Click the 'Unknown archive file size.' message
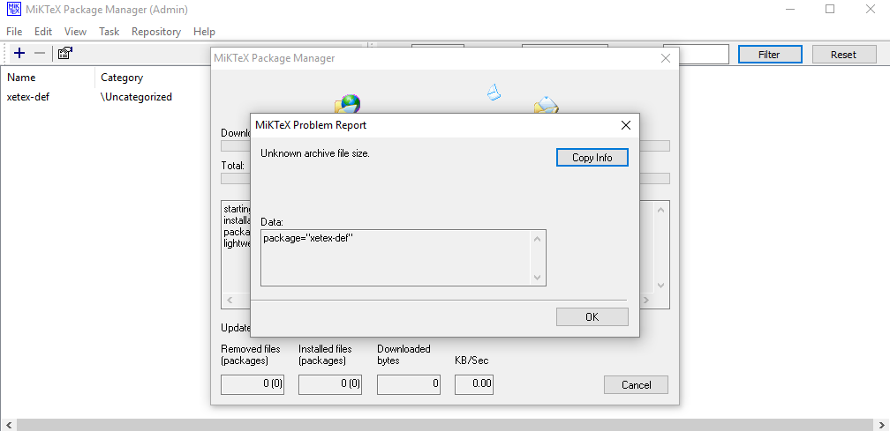This screenshot has width=890, height=431. point(315,152)
